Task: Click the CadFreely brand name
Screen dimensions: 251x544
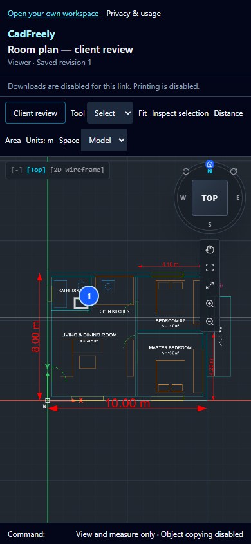Action: (x=32, y=34)
